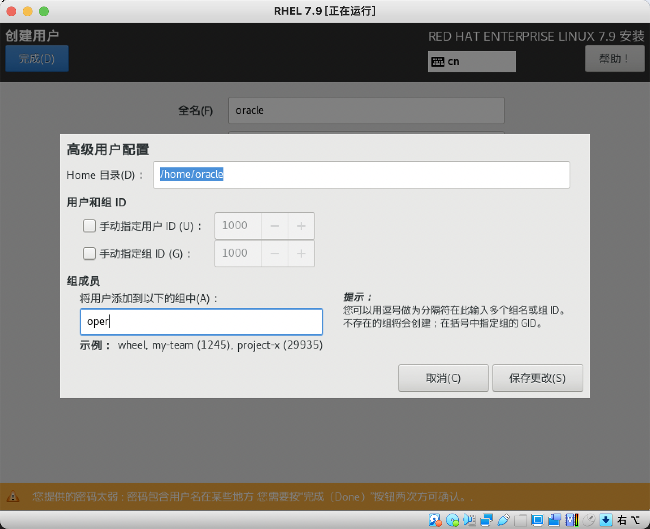Open the Help button in the installer
650x529 pixels.
[x=615, y=59]
